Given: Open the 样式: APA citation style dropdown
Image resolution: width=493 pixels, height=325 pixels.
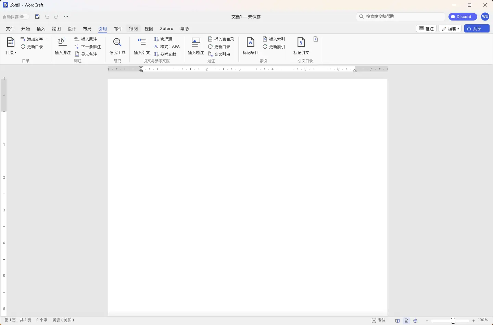Looking at the screenshot, I should [x=167, y=47].
